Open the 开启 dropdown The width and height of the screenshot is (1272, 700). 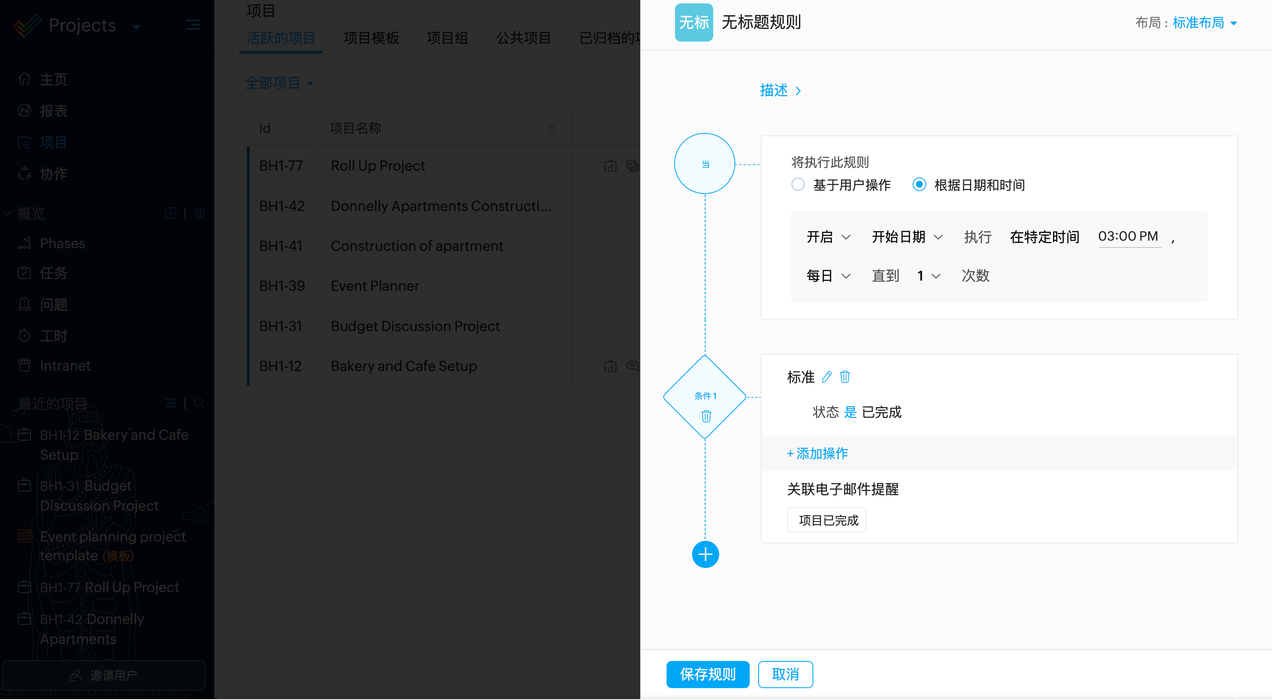(x=828, y=237)
